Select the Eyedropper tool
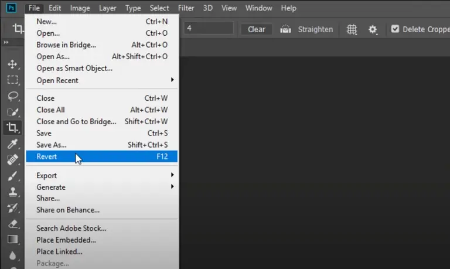This screenshot has height=269, width=450. 13,144
